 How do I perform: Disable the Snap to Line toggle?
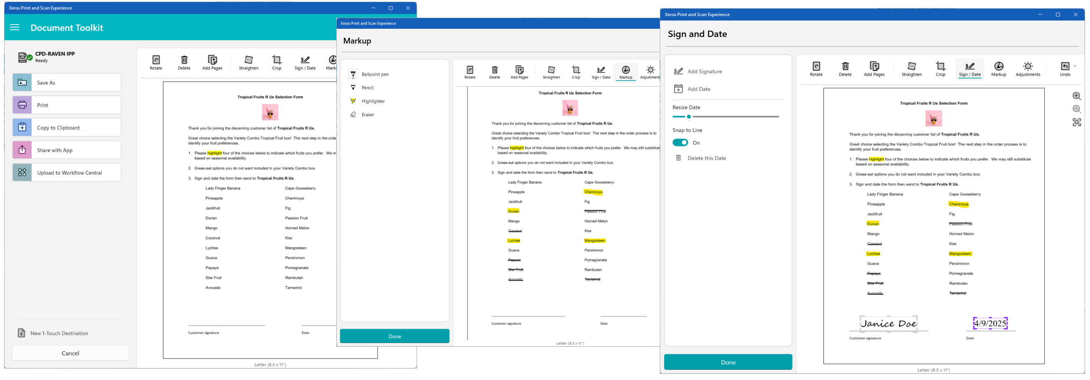coord(680,143)
